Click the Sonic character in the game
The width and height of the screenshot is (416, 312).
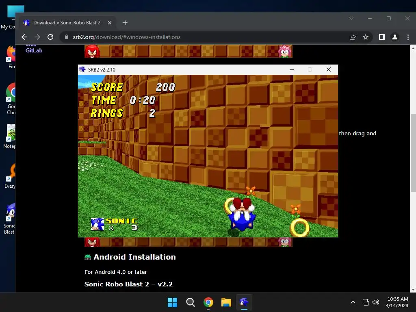[x=242, y=214]
